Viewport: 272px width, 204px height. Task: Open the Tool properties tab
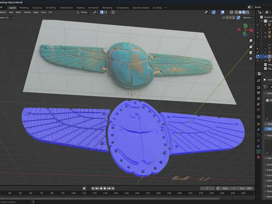[x=258, y=80]
